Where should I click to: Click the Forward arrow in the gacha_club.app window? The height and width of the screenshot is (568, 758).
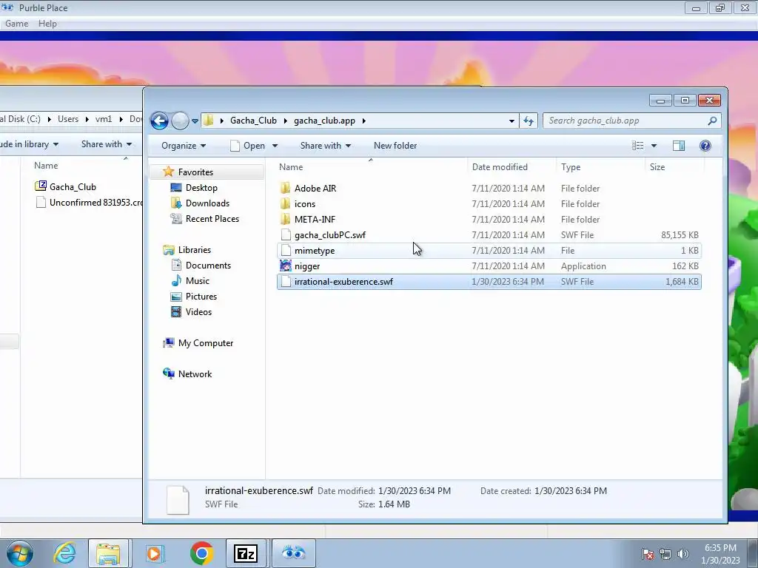180,121
